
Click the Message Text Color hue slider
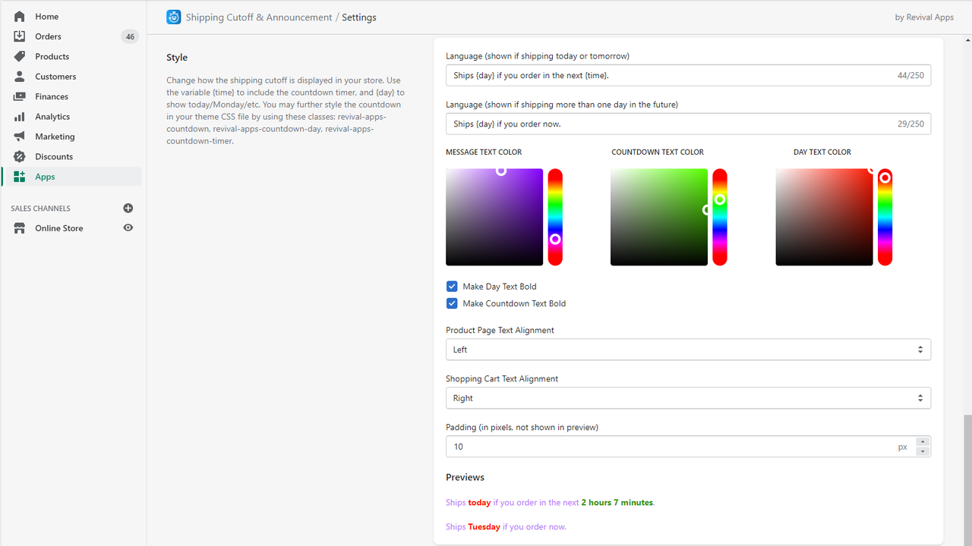tap(555, 217)
